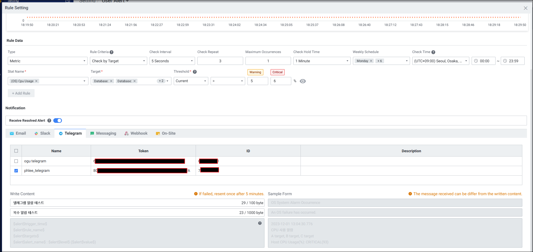This screenshot has height=252, width=533.
Task: Click the + Add Rule button
Action: pyautogui.click(x=21, y=93)
